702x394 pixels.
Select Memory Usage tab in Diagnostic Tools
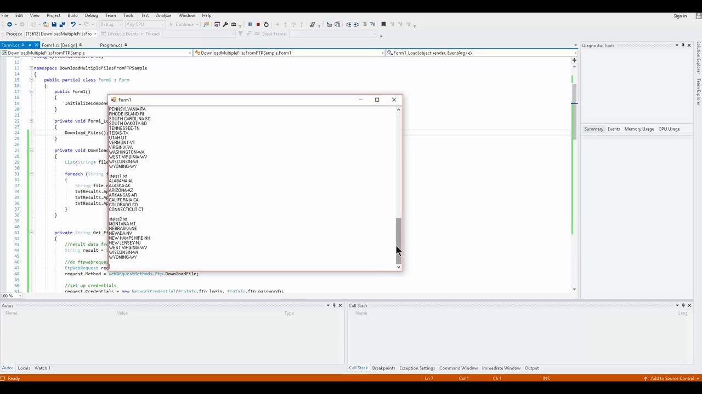[x=639, y=129]
